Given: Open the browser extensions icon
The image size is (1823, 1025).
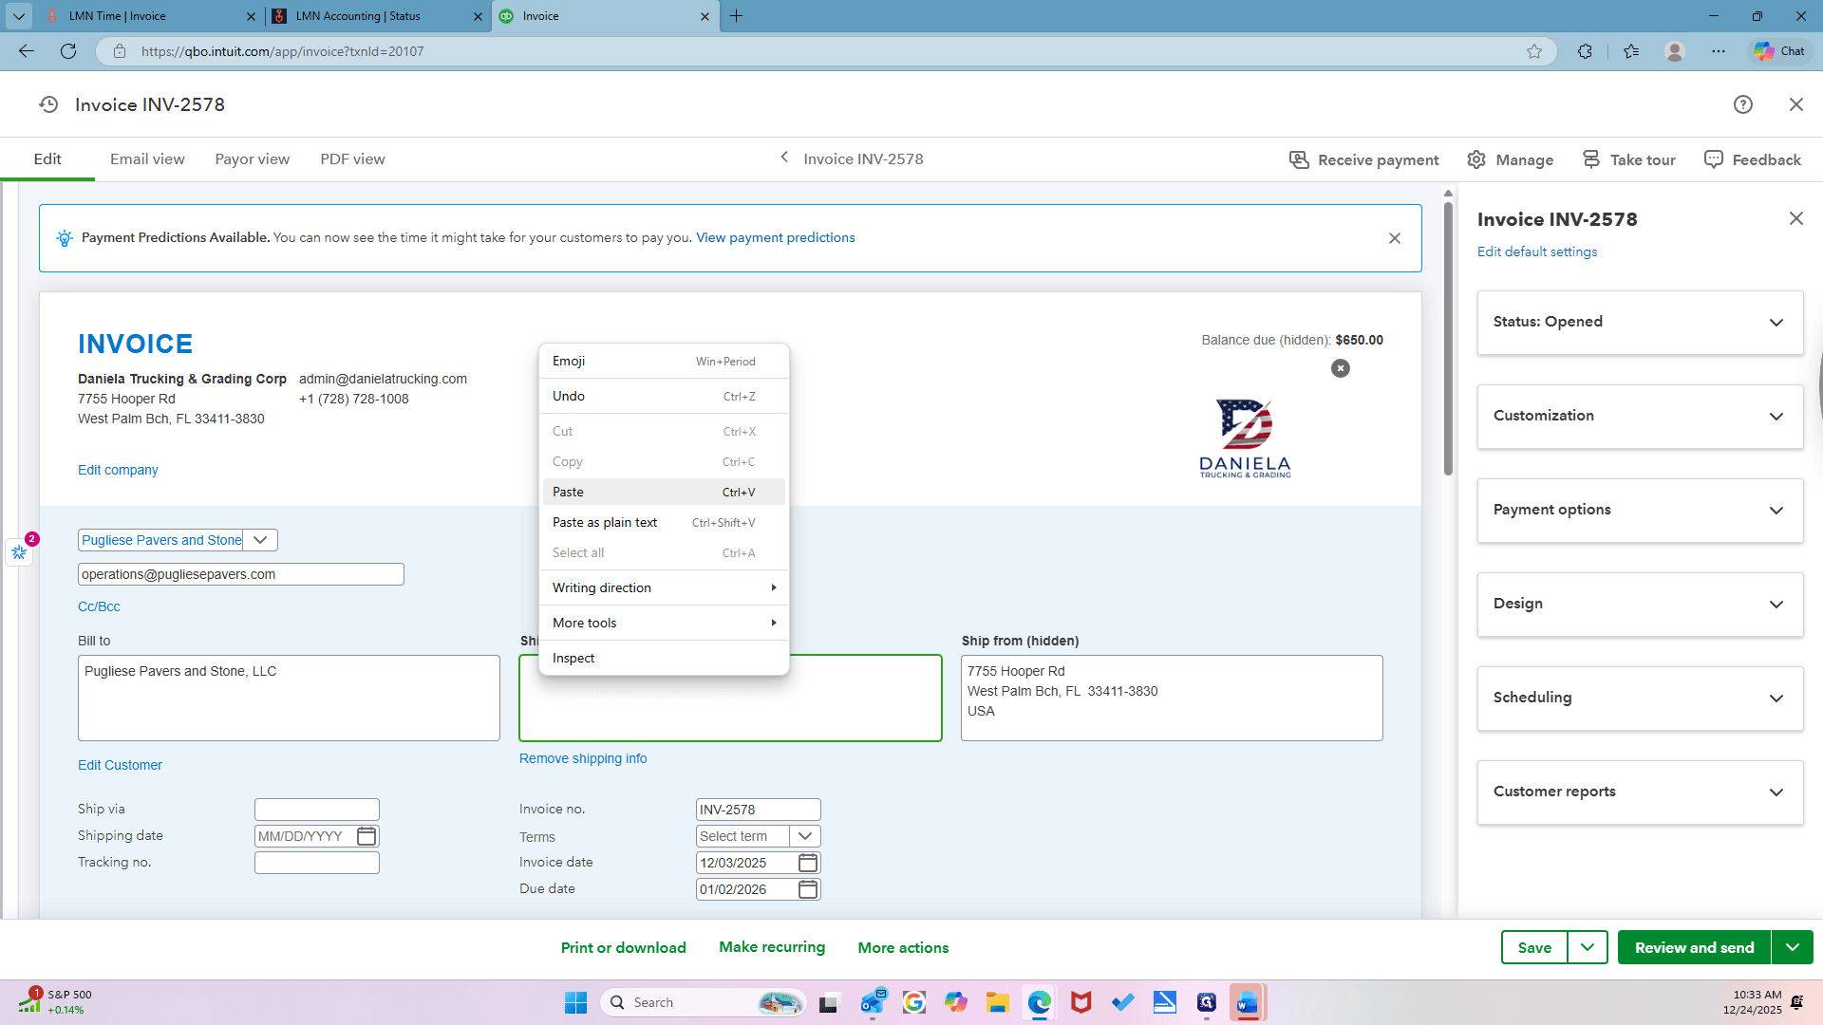Looking at the screenshot, I should point(1585,51).
